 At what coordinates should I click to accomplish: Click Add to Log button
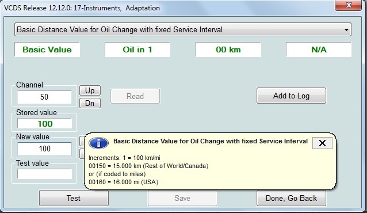pyautogui.click(x=291, y=96)
